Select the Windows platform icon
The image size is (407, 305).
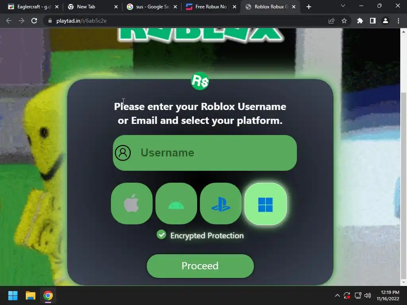(x=266, y=204)
